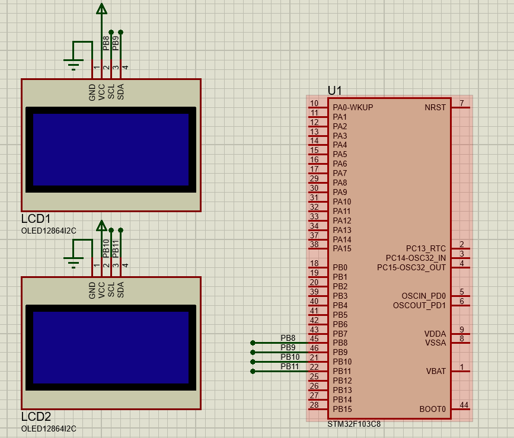The height and width of the screenshot is (438, 514).
Task: Click the ground symbol above LCD2
Action: 74,260
